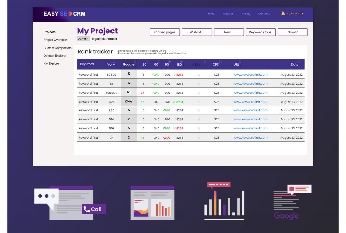Screen dimensions: 346x233
Task: Click the Google rank value 123
Action: (129, 92)
